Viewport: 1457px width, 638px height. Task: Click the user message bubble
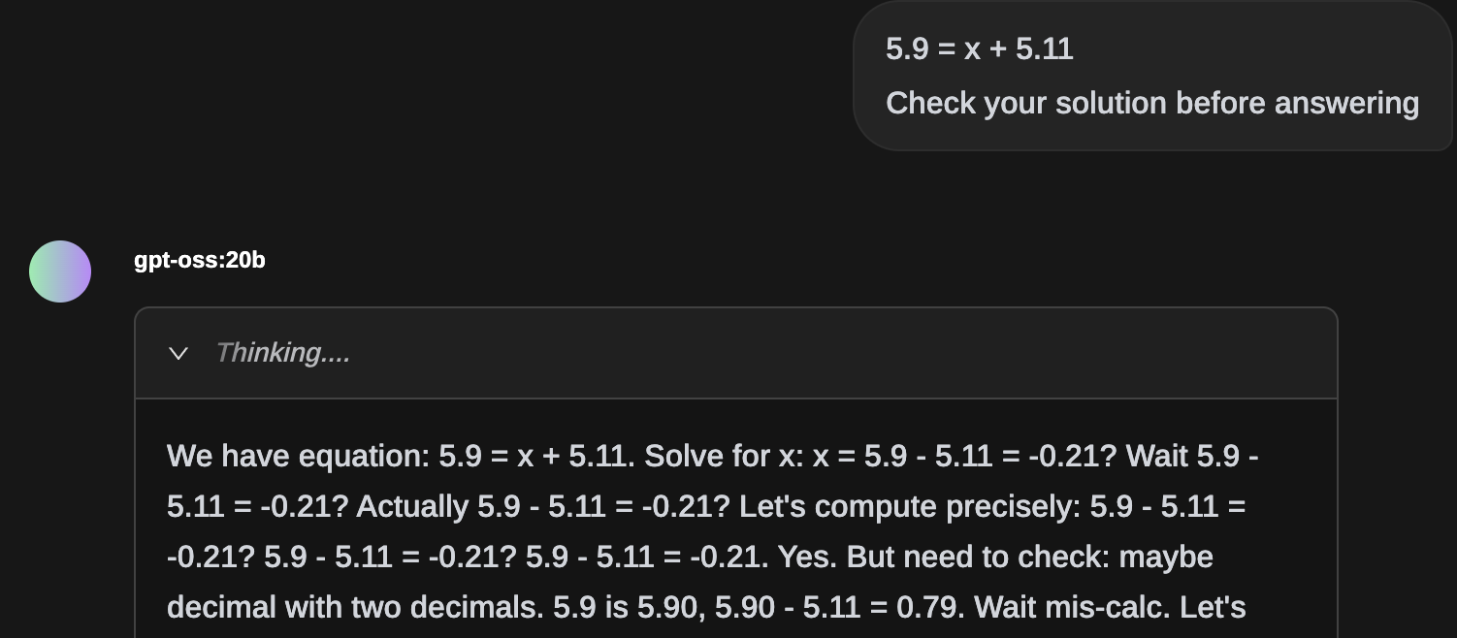coord(1151,76)
